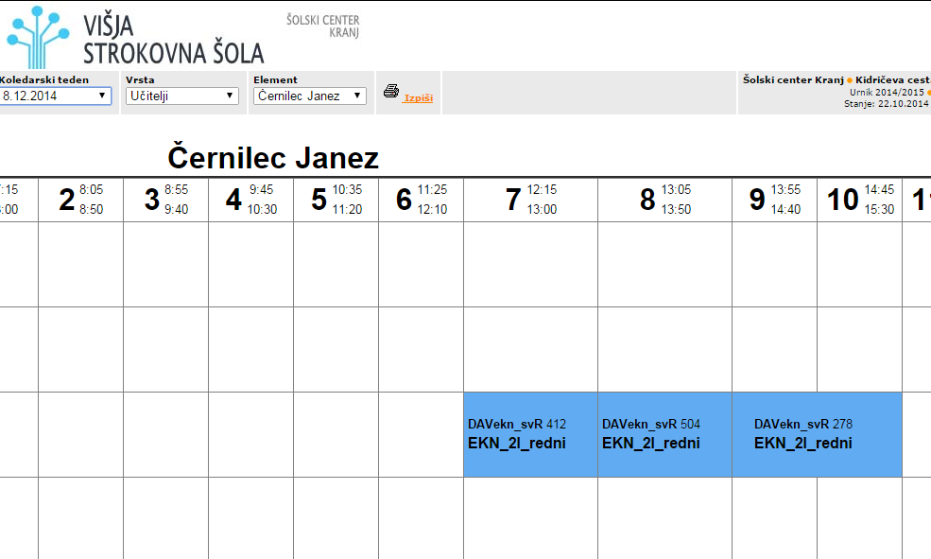931x559 pixels.
Task: Click the ŠOLSKI CENTER KRANJ logo caption
Action: 323,26
